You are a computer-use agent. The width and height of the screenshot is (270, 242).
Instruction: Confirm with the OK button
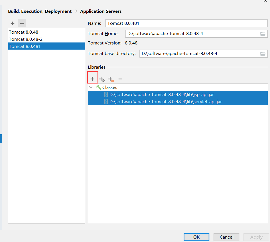coord(196,237)
